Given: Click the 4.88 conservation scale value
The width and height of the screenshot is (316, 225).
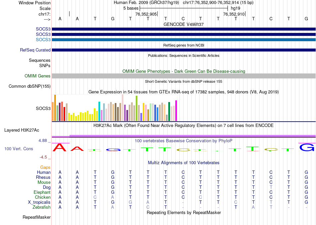Looking at the screenshot, I should [43, 140].
